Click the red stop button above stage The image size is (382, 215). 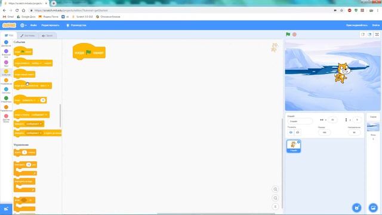point(294,35)
